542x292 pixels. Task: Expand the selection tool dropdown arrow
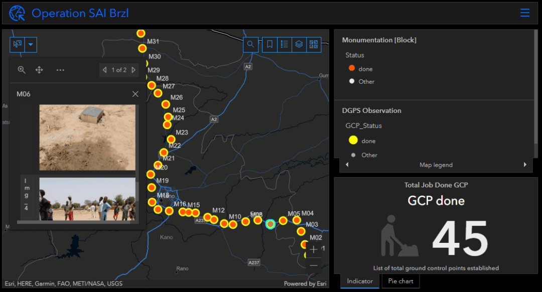point(30,45)
